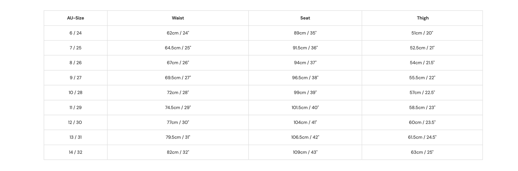Select the 14 / 32 size cell
This screenshot has height=171, width=518.
coord(76,152)
